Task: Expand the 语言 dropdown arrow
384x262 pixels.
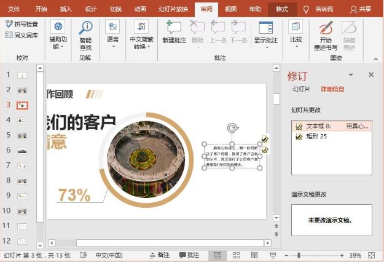Action: point(114,46)
